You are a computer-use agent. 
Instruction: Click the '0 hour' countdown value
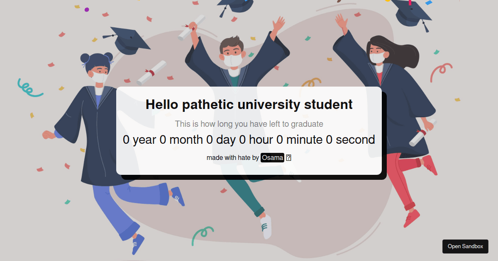(256, 140)
